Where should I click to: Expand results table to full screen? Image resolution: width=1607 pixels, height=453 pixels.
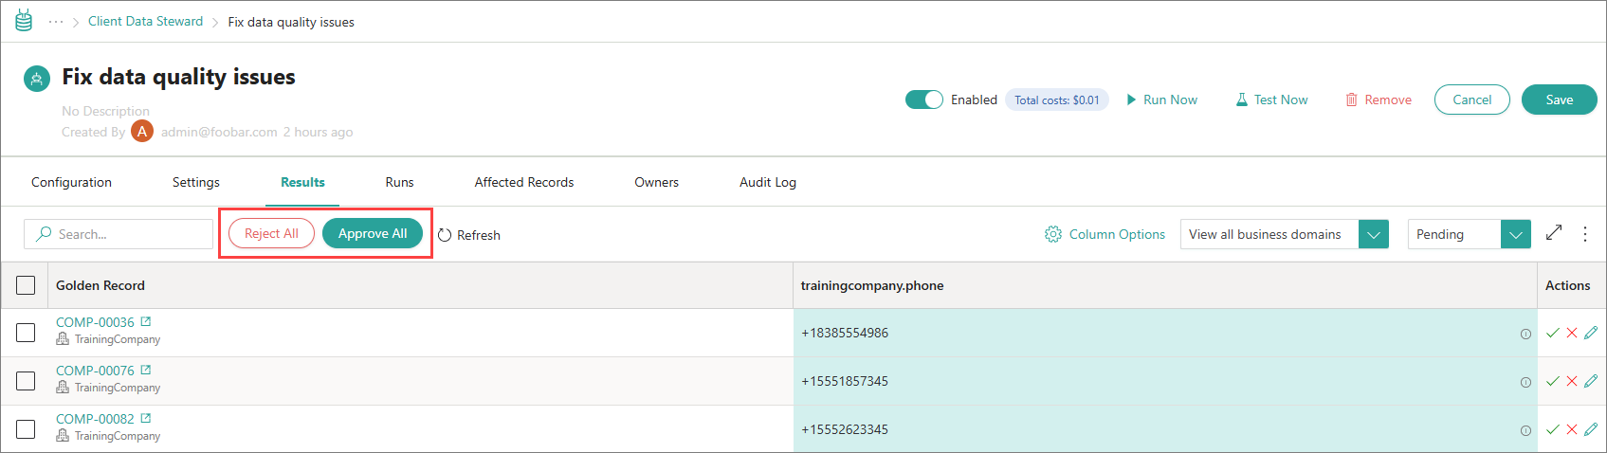click(1554, 233)
